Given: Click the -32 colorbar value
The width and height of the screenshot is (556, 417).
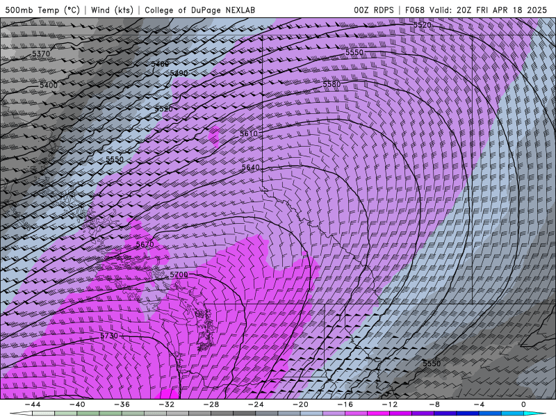Looking at the screenshot, I should tap(167, 404).
